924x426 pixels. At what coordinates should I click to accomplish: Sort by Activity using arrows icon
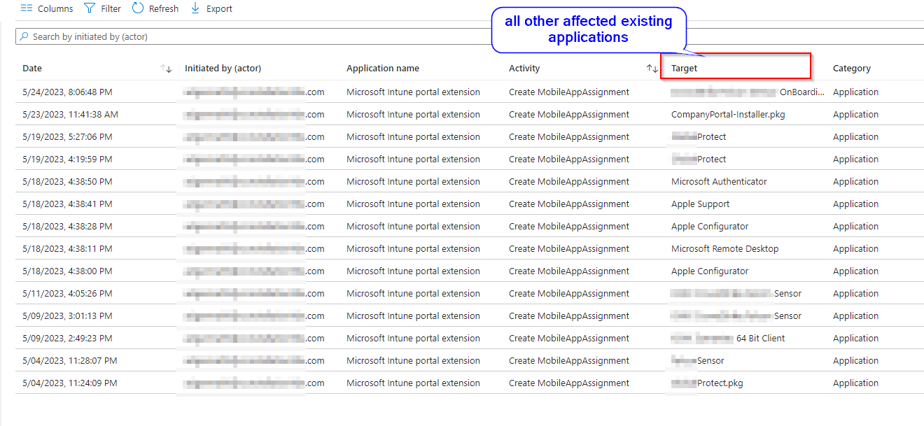652,69
